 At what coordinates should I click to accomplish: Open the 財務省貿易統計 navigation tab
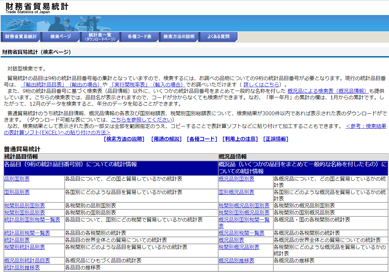pos(20,37)
